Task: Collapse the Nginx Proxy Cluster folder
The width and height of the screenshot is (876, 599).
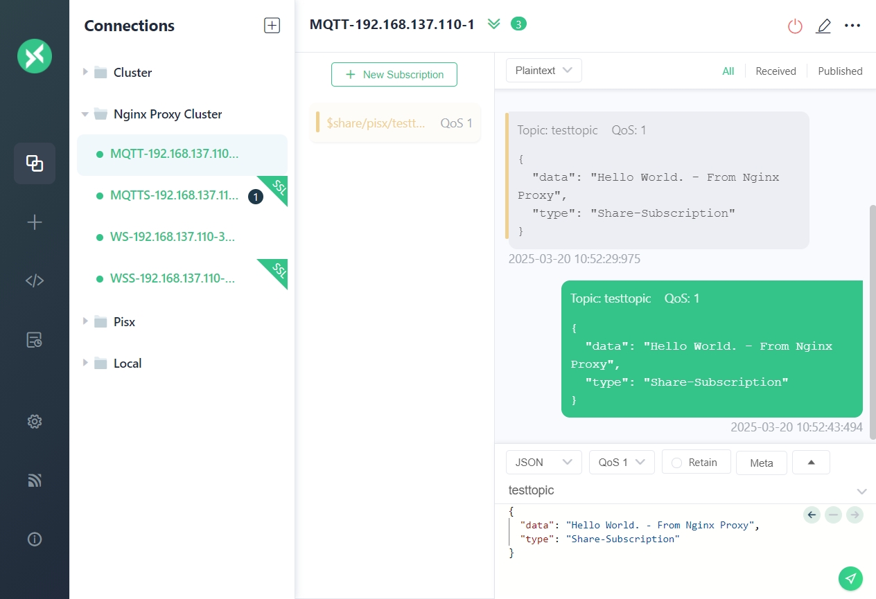Action: coord(85,114)
